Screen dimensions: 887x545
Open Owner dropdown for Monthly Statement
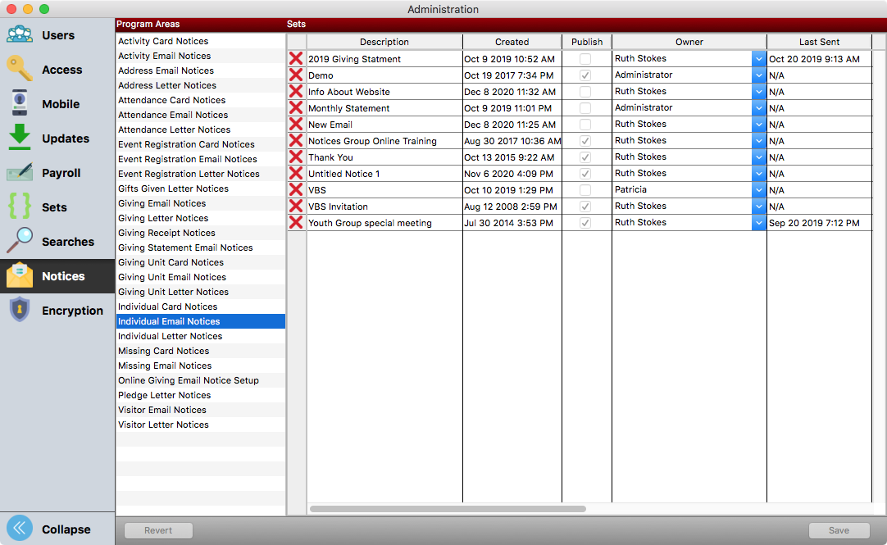pos(758,108)
